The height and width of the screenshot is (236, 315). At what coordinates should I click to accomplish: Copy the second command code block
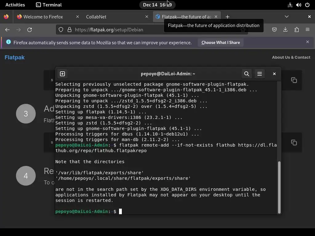tap(294, 143)
